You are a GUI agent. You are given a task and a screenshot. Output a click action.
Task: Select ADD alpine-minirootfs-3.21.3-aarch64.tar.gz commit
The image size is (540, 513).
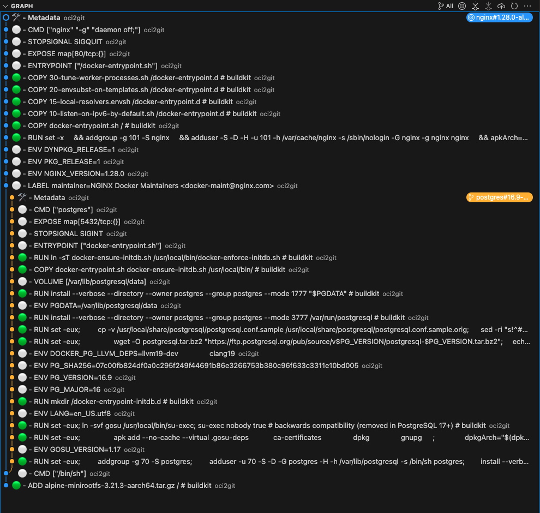pos(270,485)
